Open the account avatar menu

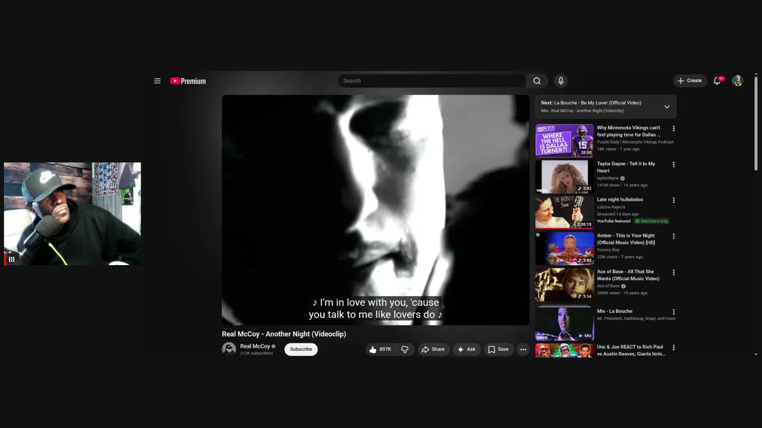click(738, 81)
